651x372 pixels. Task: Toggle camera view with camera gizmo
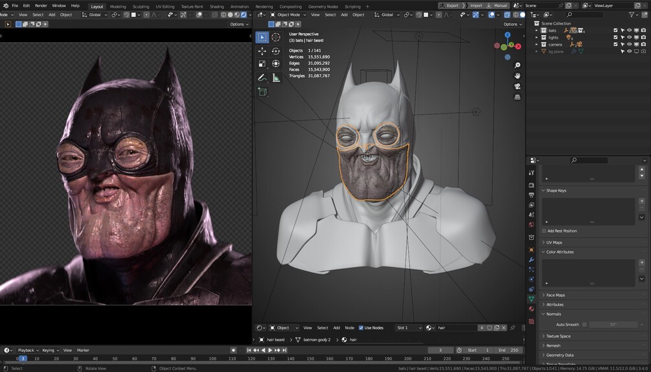pyautogui.click(x=517, y=86)
